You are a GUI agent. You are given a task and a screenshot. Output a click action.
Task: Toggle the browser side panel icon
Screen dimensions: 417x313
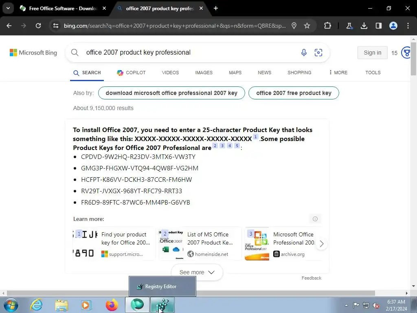tap(378, 26)
